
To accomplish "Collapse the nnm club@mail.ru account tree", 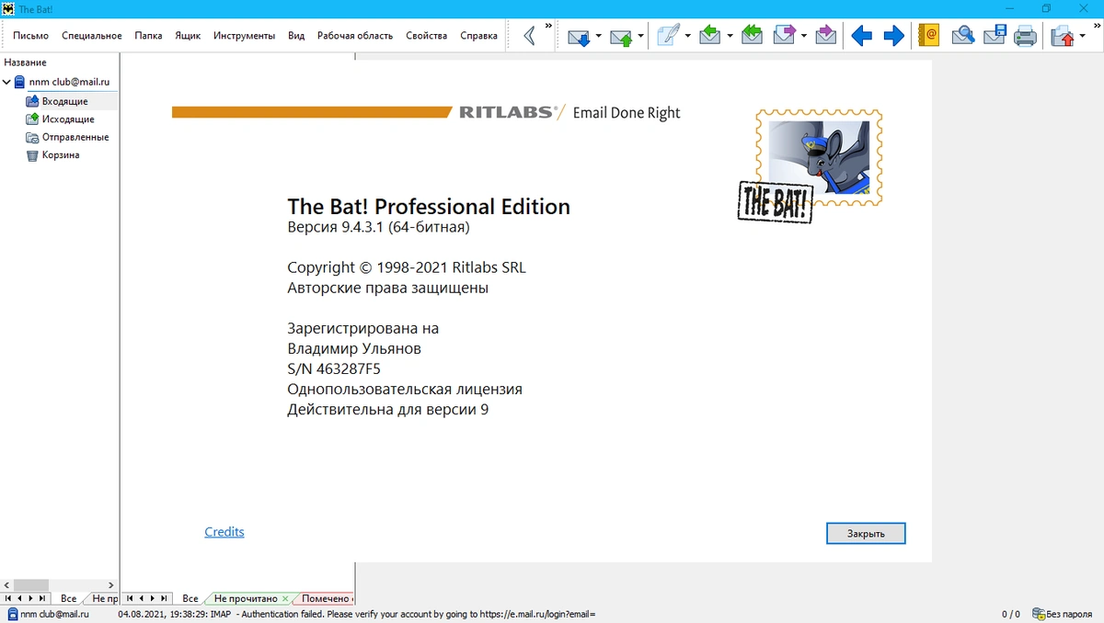I will click(7, 82).
